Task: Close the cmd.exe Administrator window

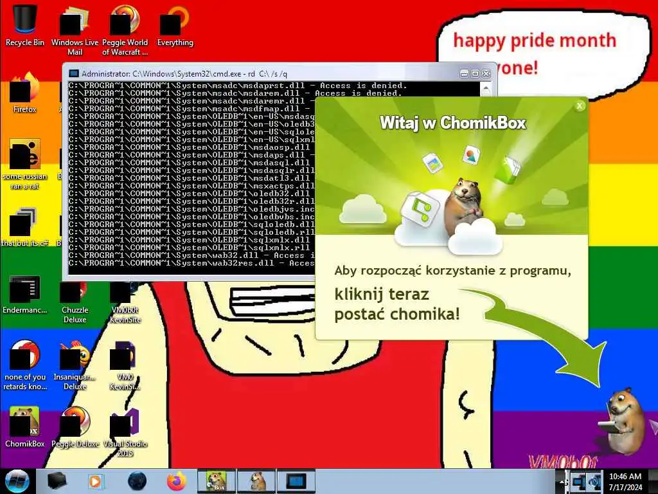Action: pyautogui.click(x=486, y=74)
